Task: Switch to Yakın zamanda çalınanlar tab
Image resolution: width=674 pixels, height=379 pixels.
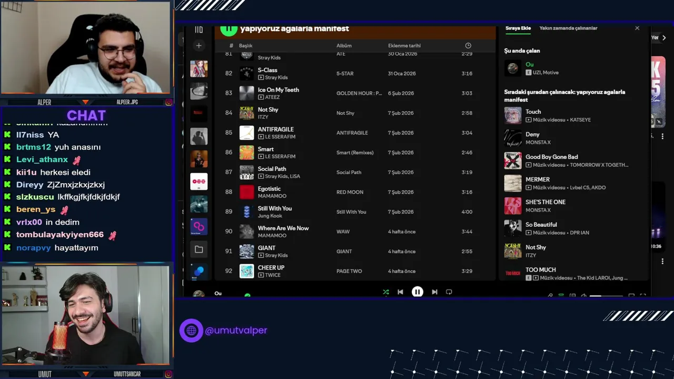Action: pos(568,28)
